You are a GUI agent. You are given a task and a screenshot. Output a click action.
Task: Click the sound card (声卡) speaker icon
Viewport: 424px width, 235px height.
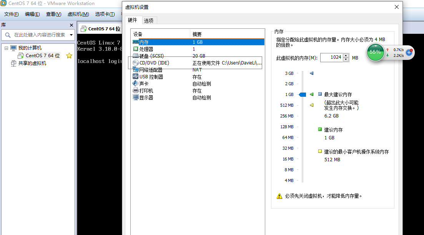point(135,83)
